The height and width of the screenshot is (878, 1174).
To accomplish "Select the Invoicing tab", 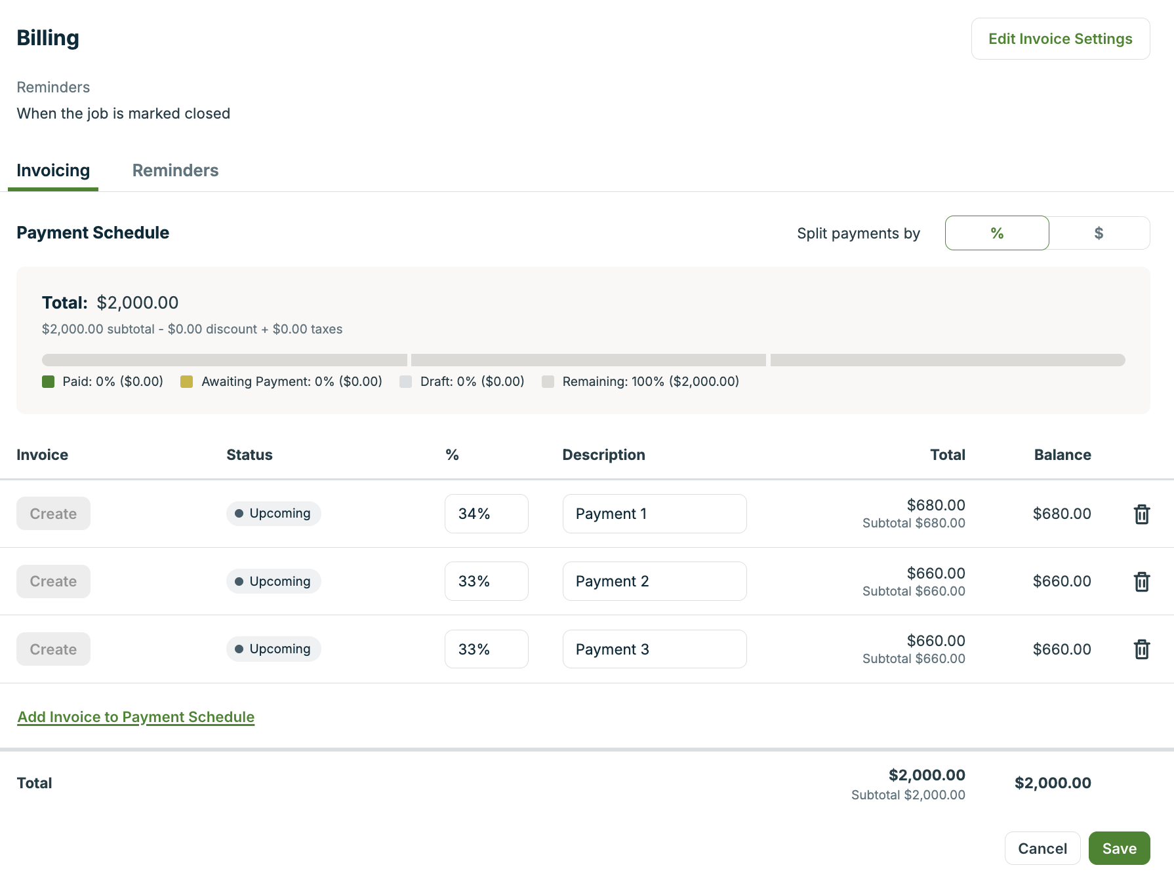I will point(53,170).
